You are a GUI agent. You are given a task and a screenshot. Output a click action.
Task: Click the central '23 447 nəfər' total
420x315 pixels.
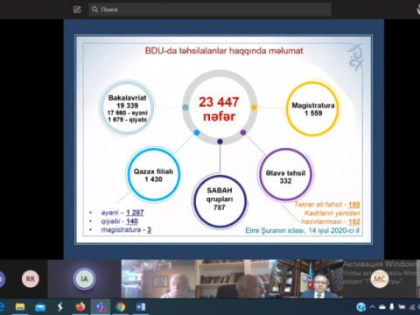(x=219, y=108)
